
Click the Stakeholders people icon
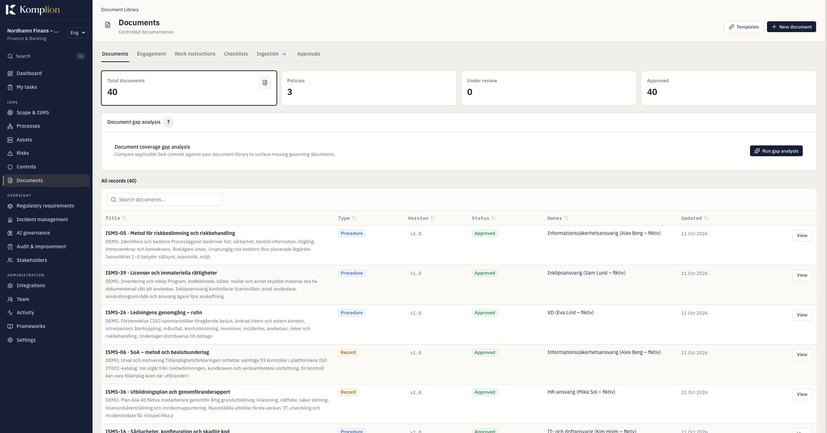click(10, 261)
